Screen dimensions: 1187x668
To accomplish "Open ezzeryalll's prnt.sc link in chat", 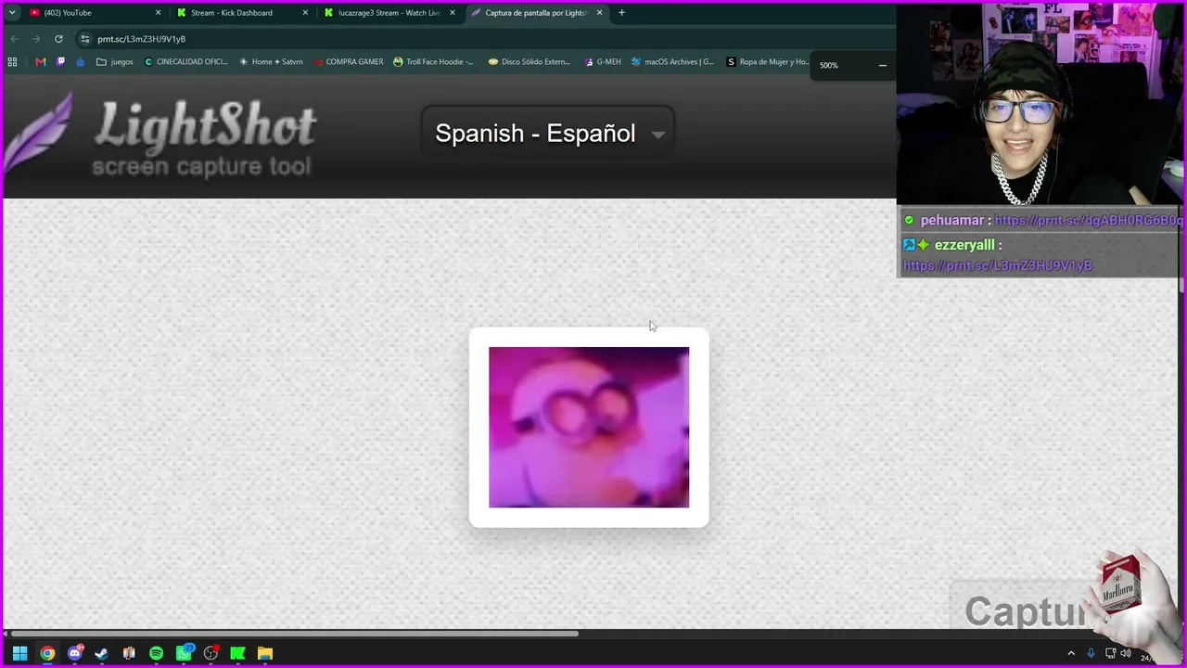I will (998, 265).
